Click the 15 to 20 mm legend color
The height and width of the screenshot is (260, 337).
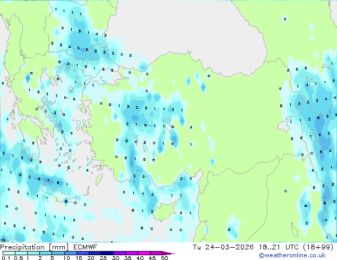click(82, 253)
